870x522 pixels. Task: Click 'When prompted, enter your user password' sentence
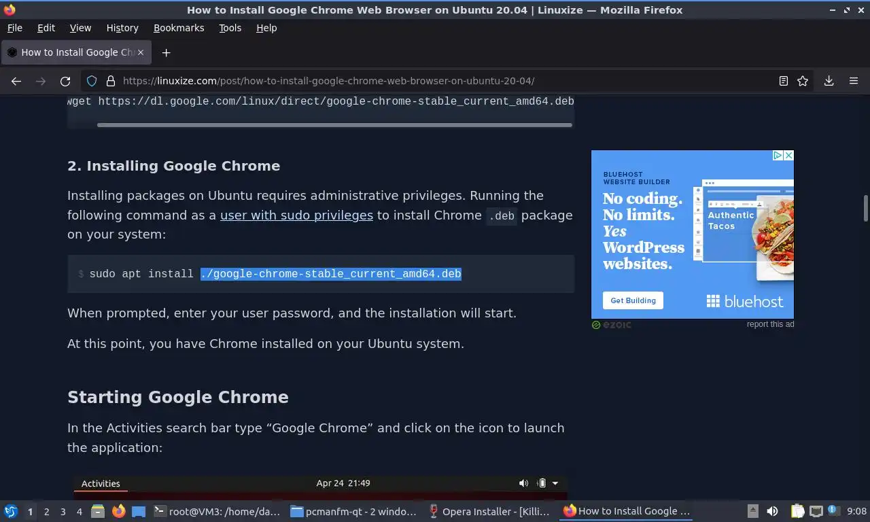(292, 313)
